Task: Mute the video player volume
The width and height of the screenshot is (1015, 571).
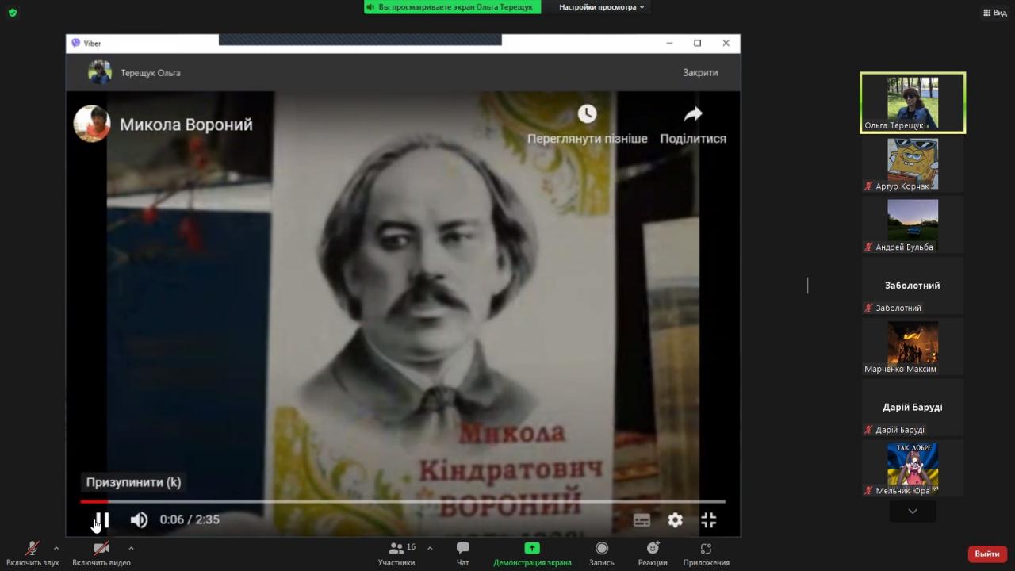Action: (x=139, y=520)
